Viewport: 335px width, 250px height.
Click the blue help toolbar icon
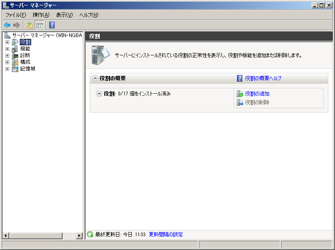(x=52, y=25)
